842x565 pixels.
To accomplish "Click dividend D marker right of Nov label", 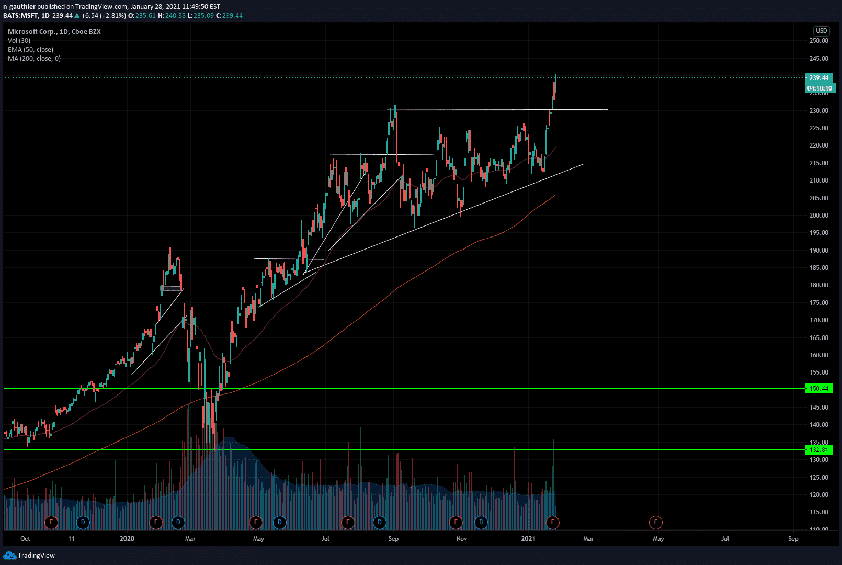I will point(481,522).
